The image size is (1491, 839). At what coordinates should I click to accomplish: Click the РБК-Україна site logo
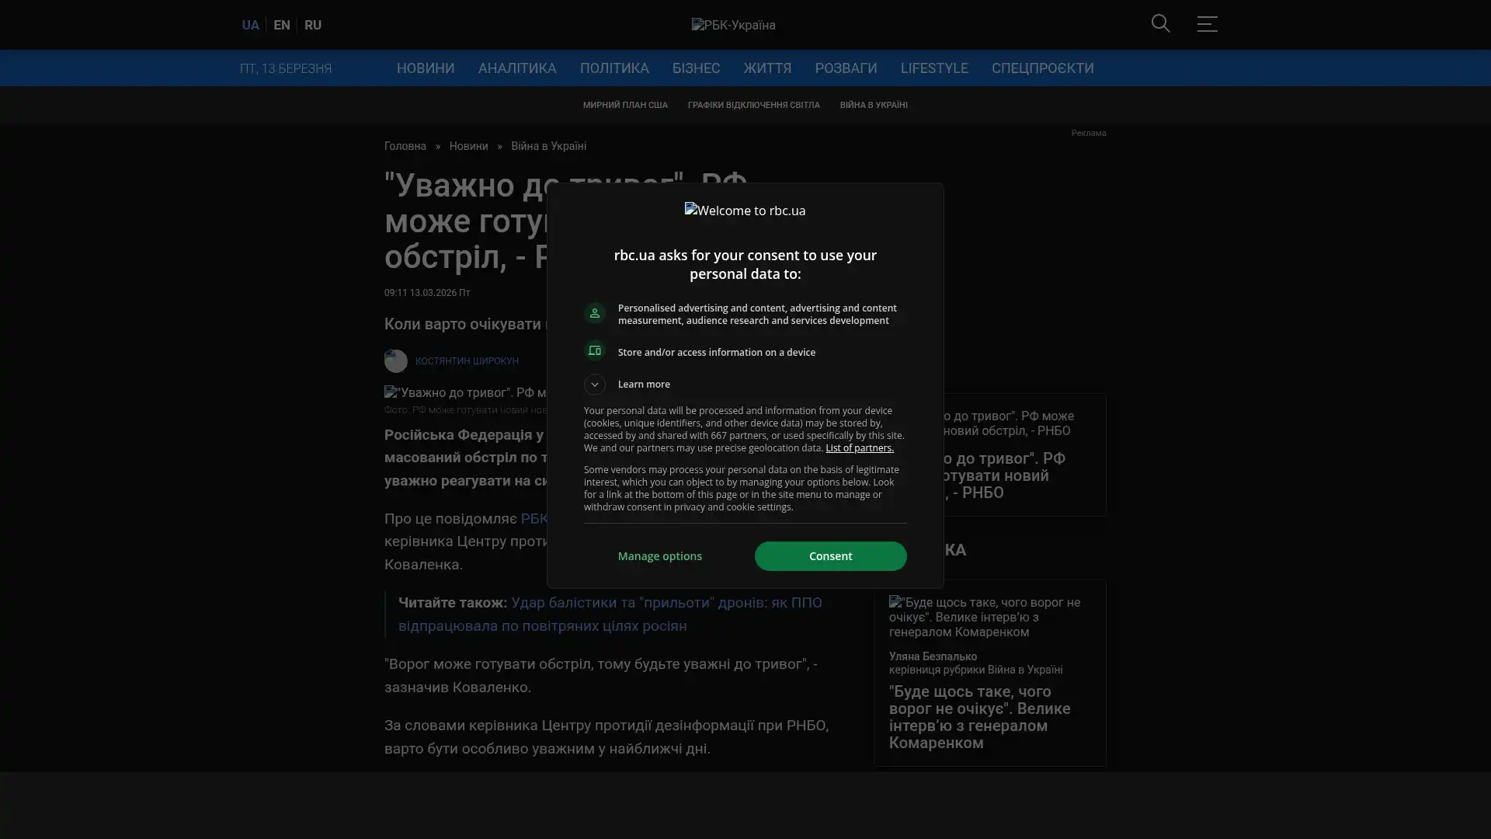733,25
